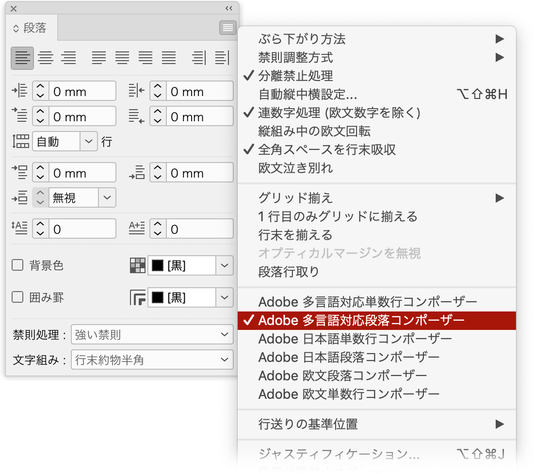The image size is (534, 474).
Task: Select the left align (左揃え) paragraph icon
Action: click(22, 58)
